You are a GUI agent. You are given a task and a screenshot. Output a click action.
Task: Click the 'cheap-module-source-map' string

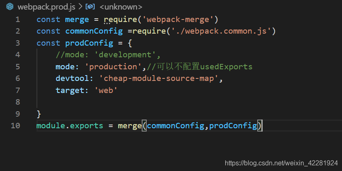pos(159,78)
